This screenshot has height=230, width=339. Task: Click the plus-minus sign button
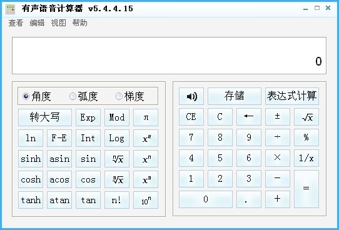277,117
